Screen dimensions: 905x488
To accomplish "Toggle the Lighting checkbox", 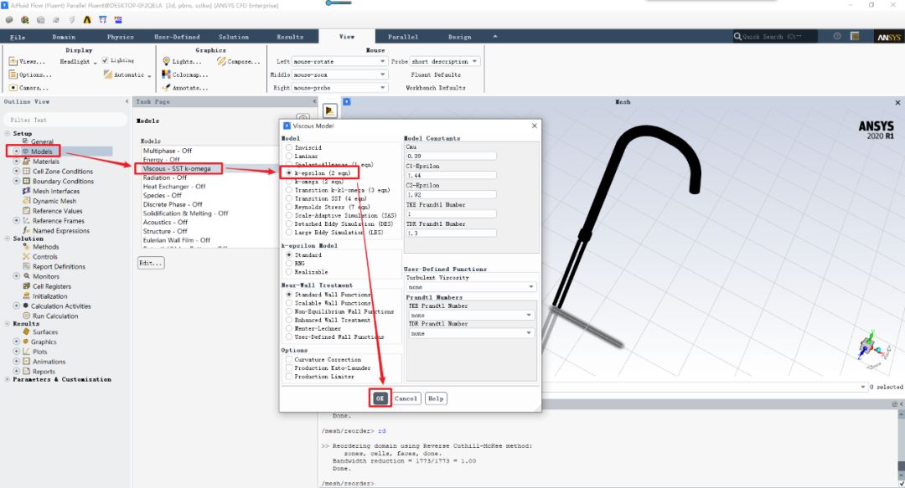I will coord(105,60).
